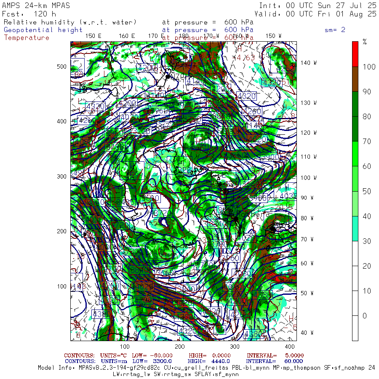The image size is (379, 379).
Task: Select the 'Relative humidity (w.r.t. water)' label
Action: 70,22
